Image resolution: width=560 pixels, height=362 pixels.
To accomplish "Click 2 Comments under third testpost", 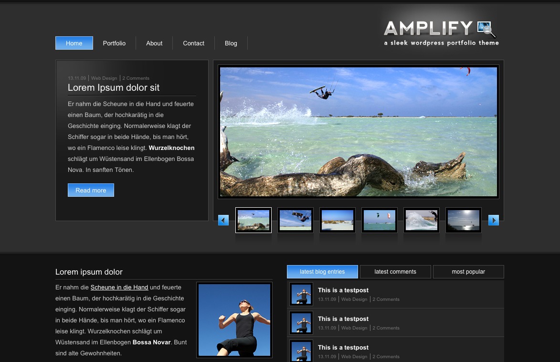I will pos(386,357).
